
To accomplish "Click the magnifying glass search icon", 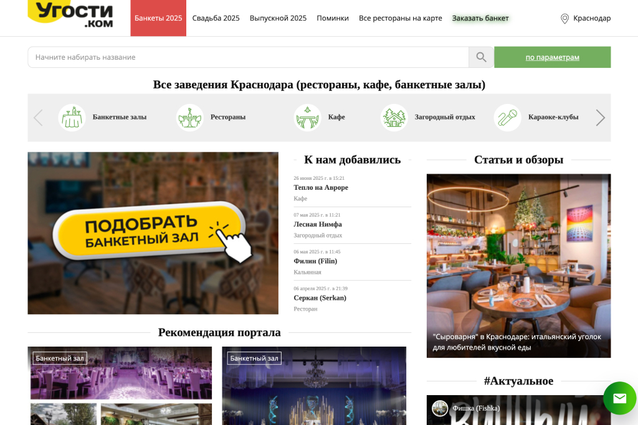I will (481, 57).
